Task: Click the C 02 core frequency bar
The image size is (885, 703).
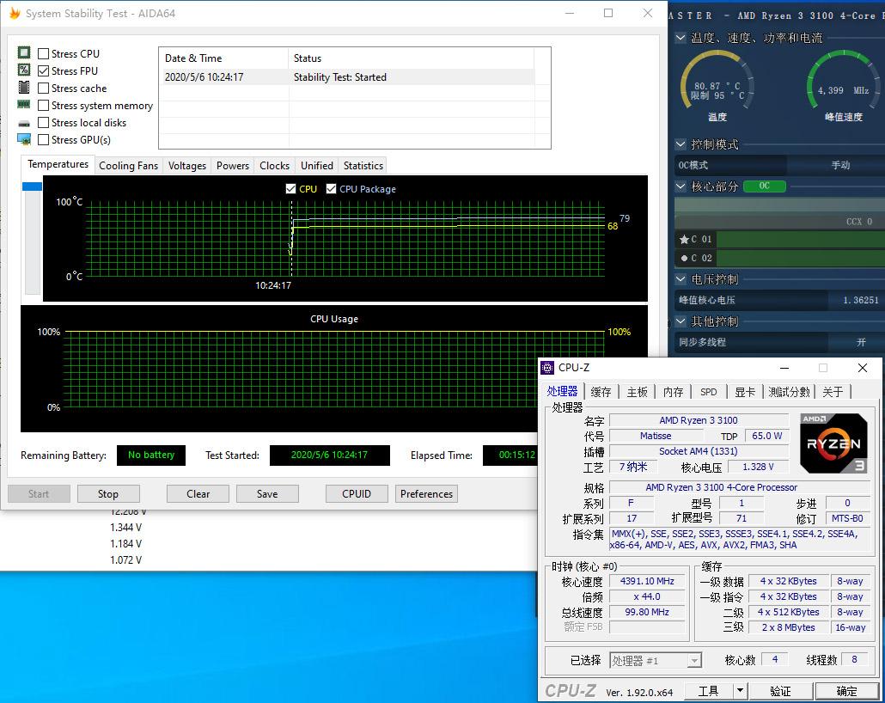Action: (x=800, y=258)
